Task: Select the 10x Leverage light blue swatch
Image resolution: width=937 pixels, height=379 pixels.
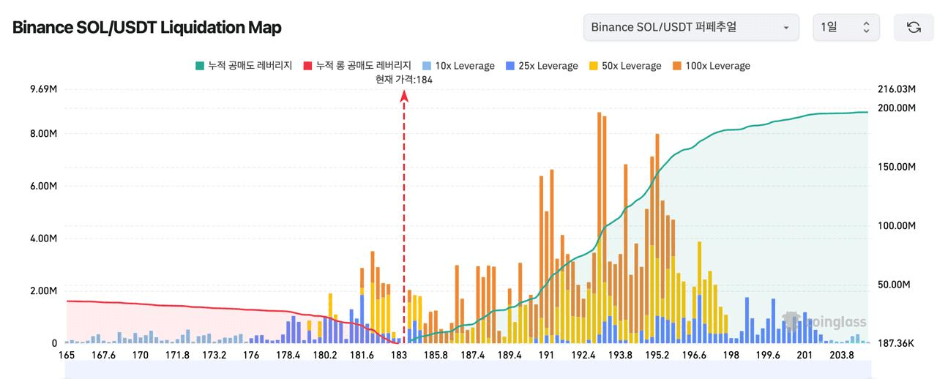Action: pos(428,66)
